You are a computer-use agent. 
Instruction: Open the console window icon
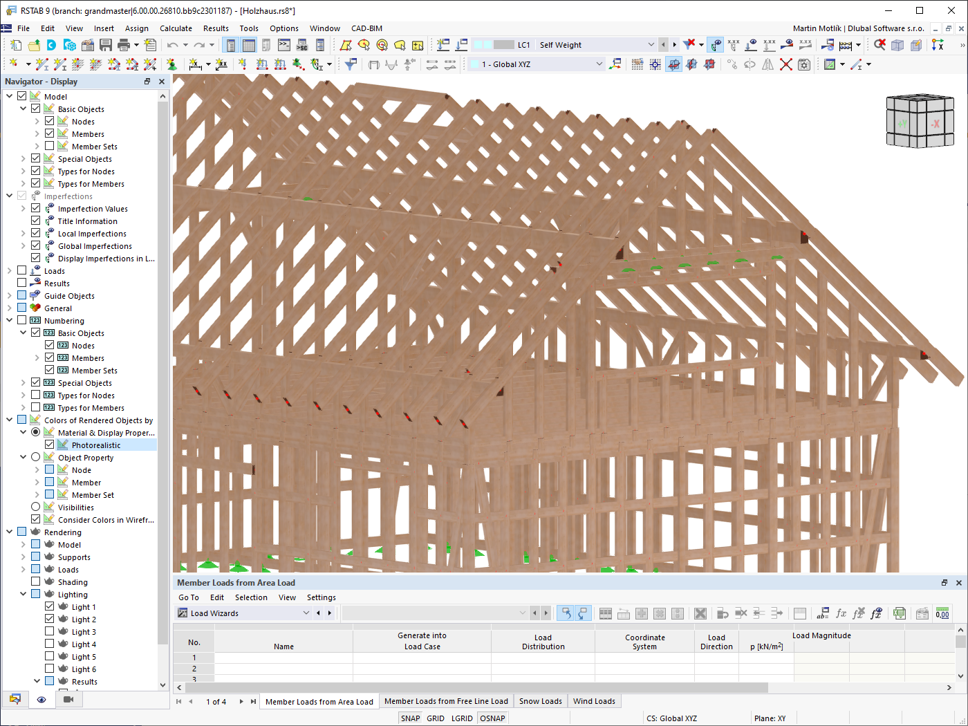[284, 45]
